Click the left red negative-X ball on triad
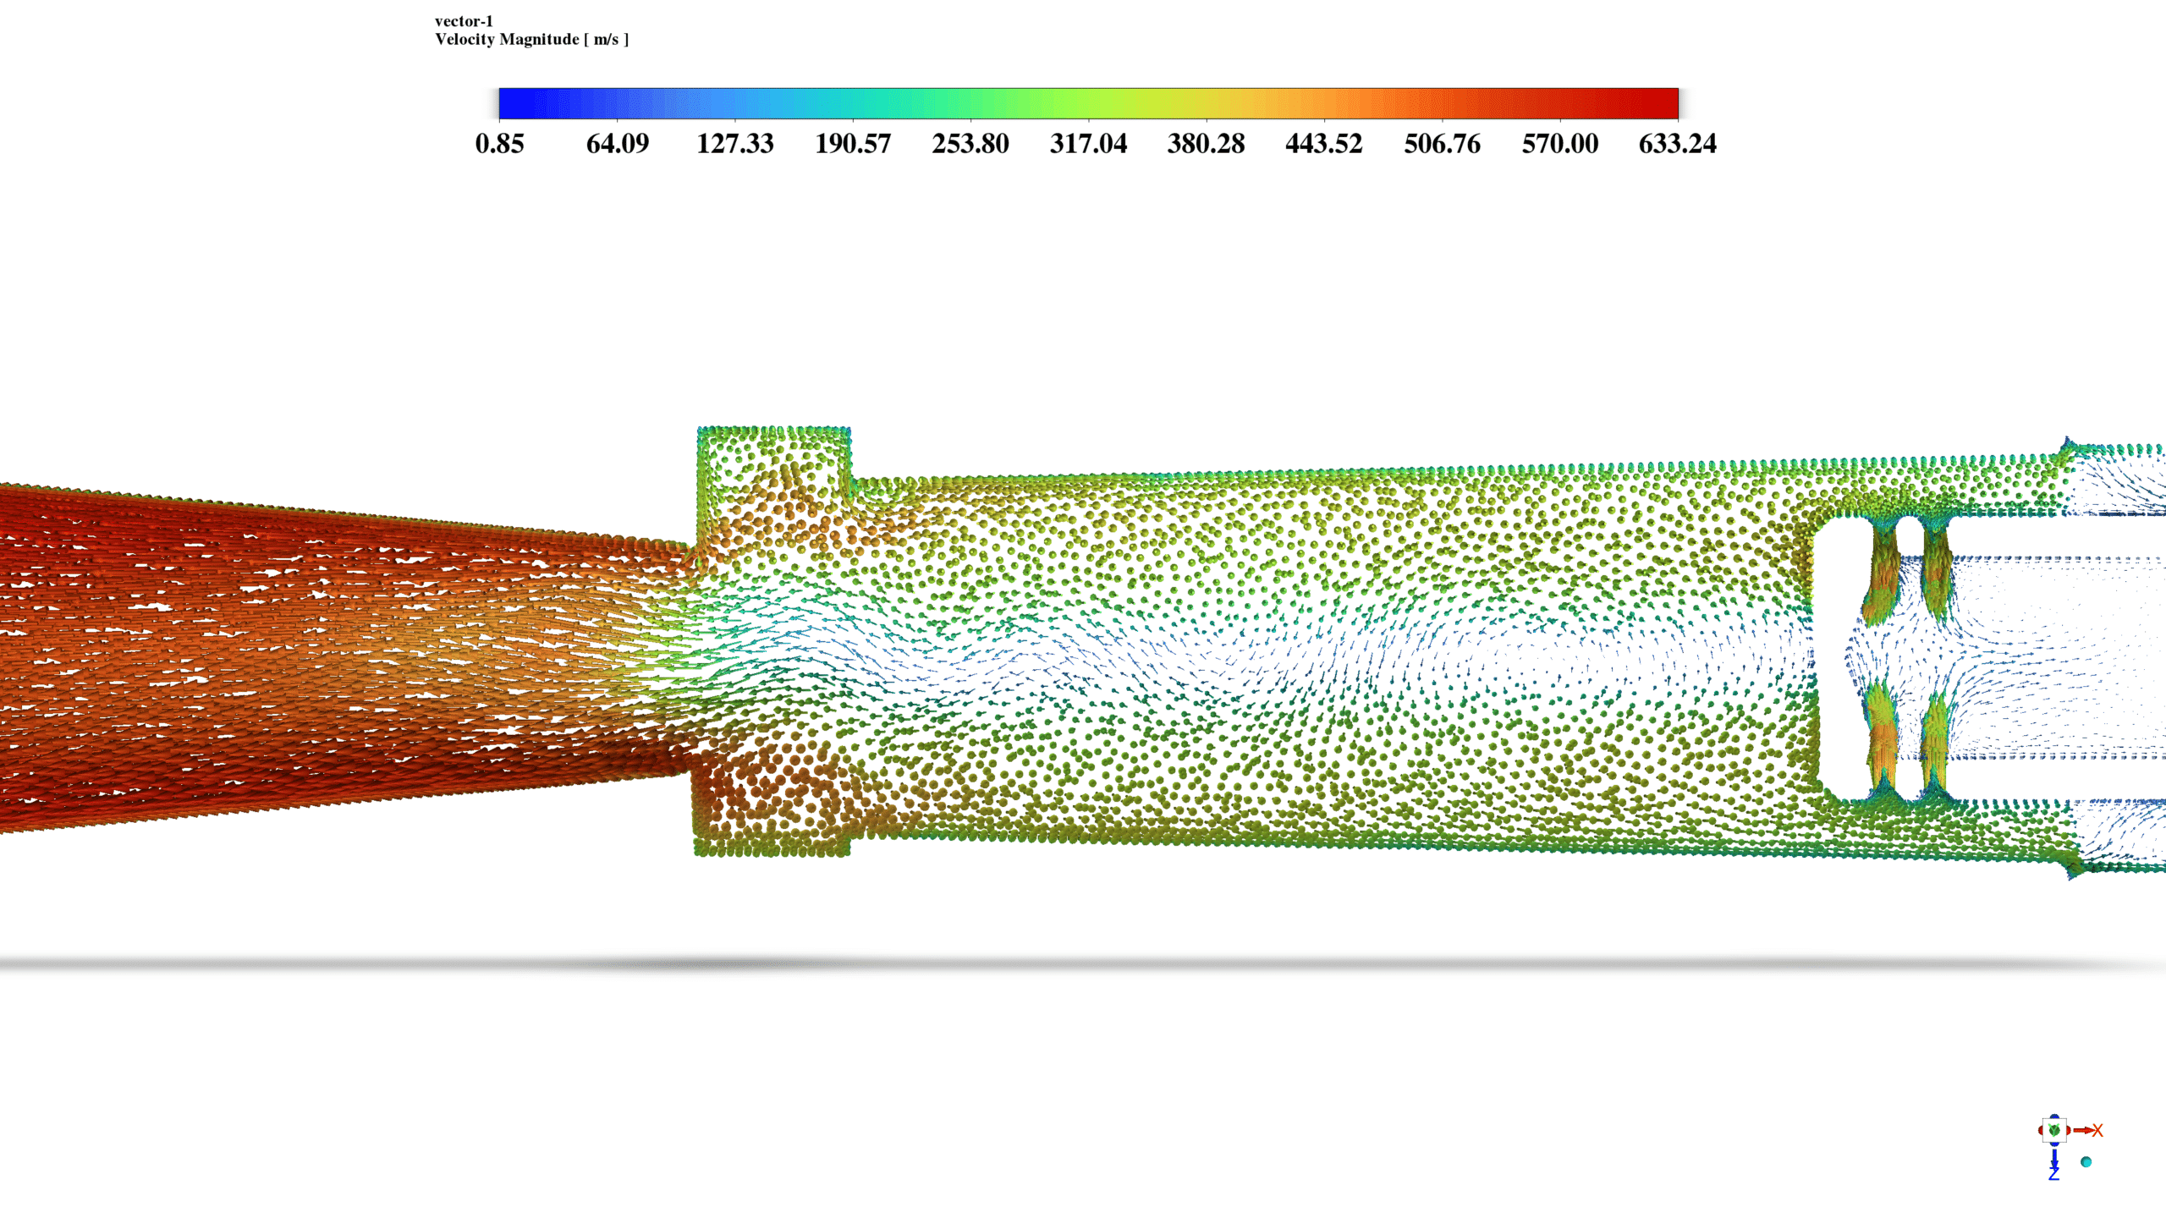The width and height of the screenshot is (2166, 1218). click(2041, 1130)
